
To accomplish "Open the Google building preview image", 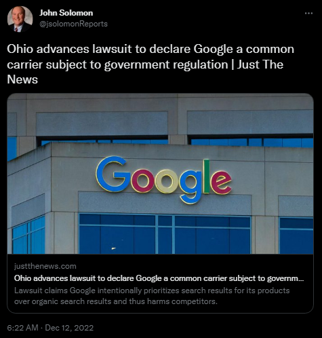I will click(x=160, y=174).
